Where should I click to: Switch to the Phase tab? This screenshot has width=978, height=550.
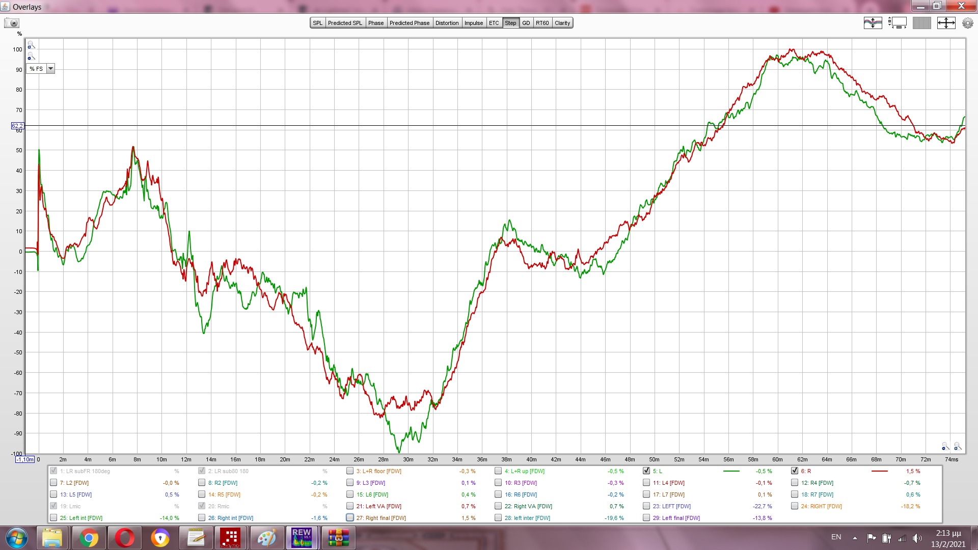point(376,23)
